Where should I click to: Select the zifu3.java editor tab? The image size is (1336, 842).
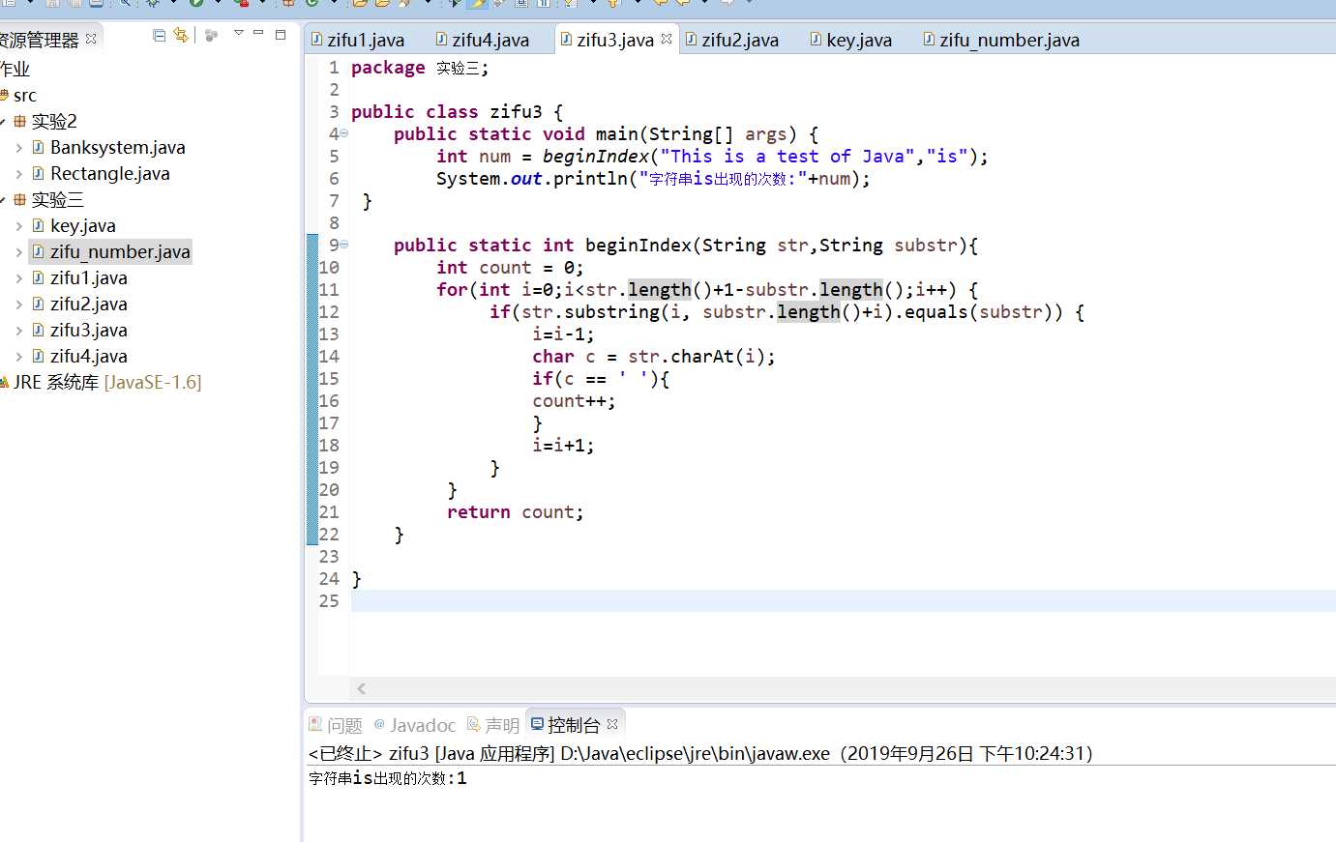coord(615,40)
